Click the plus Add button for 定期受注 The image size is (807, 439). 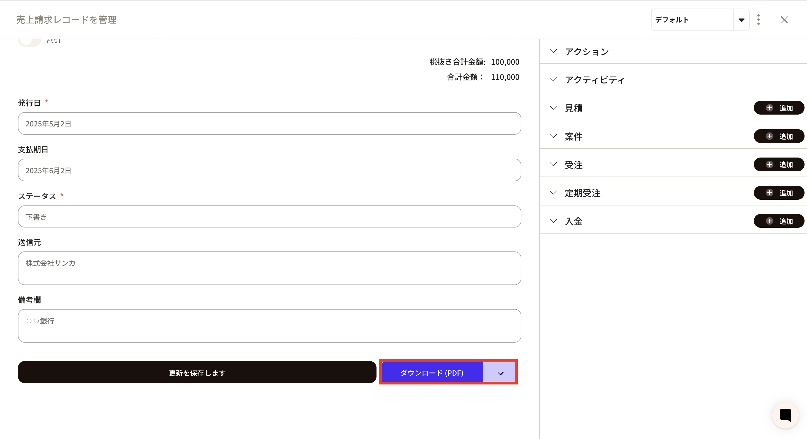[x=778, y=193]
